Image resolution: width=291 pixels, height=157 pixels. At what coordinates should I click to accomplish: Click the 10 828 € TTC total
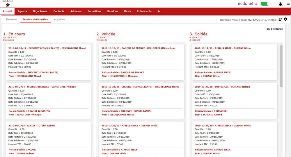point(103,38)
